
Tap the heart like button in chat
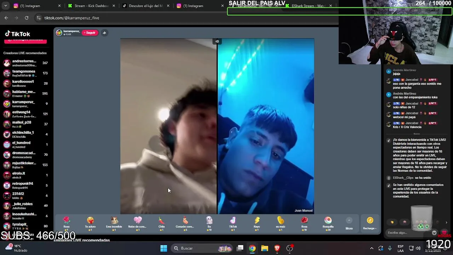444,233
